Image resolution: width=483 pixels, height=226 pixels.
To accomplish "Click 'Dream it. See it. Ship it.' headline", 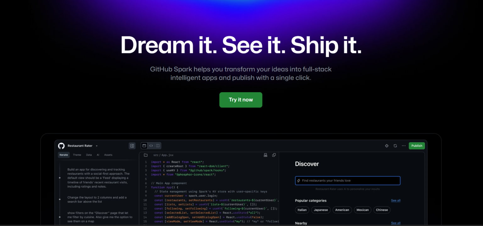I will [241, 45].
